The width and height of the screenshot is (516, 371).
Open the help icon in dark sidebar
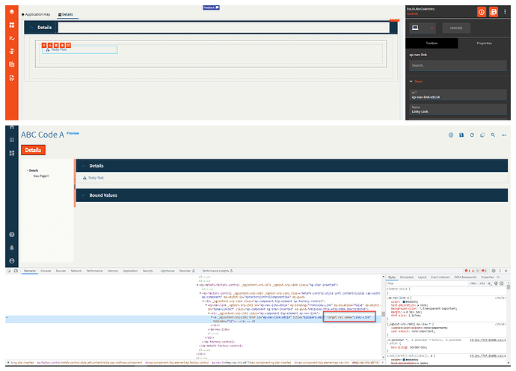pyautogui.click(x=12, y=234)
